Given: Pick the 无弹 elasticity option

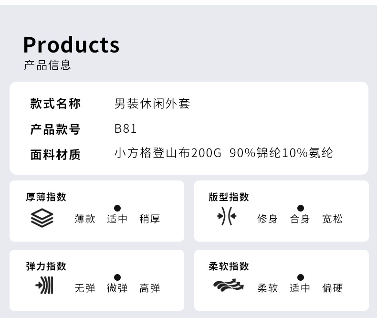Looking at the screenshot, I should coord(85,288).
